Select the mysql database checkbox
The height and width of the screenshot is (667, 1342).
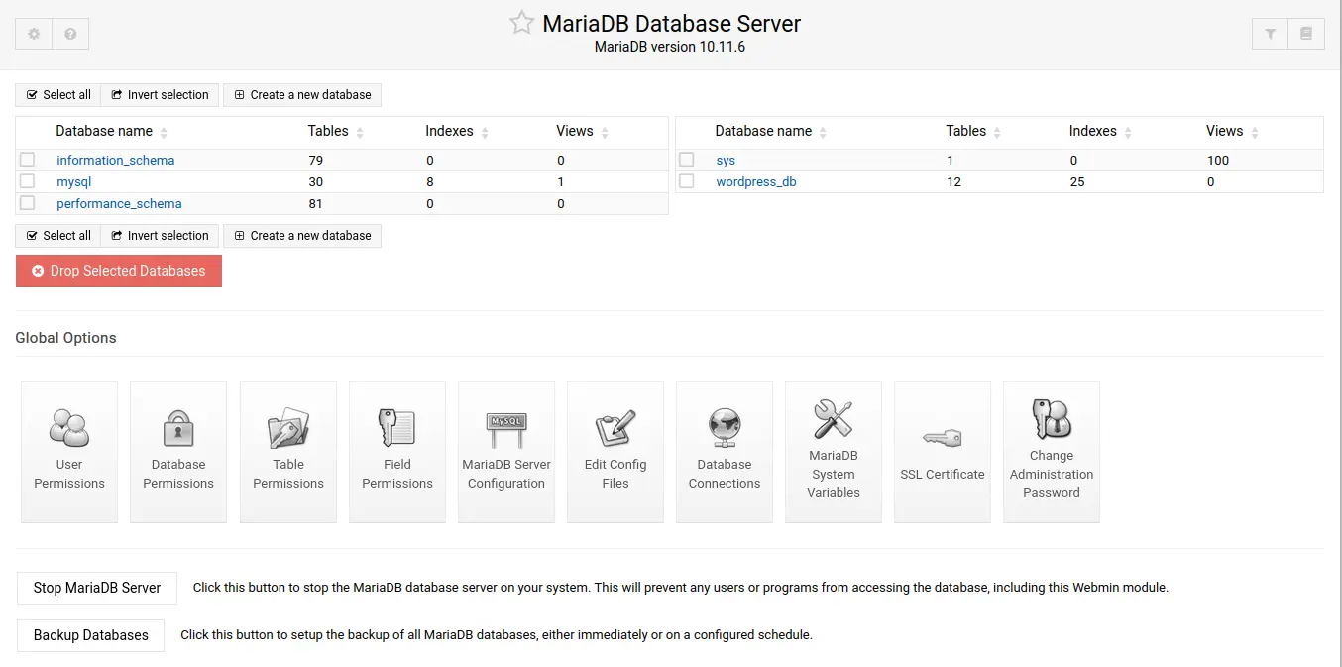point(28,181)
